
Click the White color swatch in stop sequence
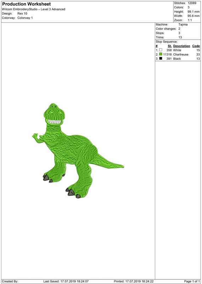point(161,50)
